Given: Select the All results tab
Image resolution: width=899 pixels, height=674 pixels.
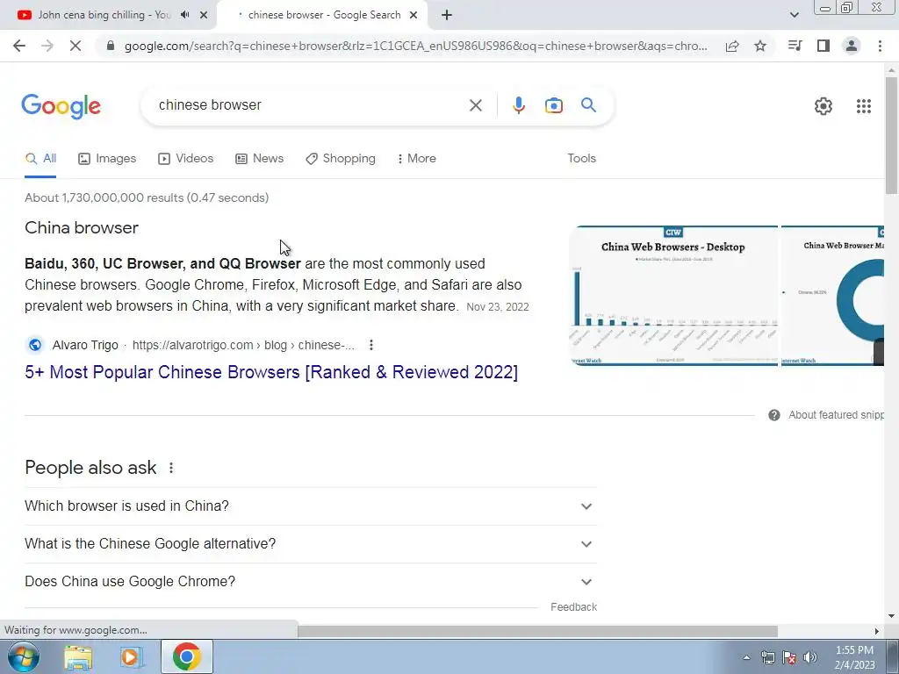Looking at the screenshot, I should [40, 159].
